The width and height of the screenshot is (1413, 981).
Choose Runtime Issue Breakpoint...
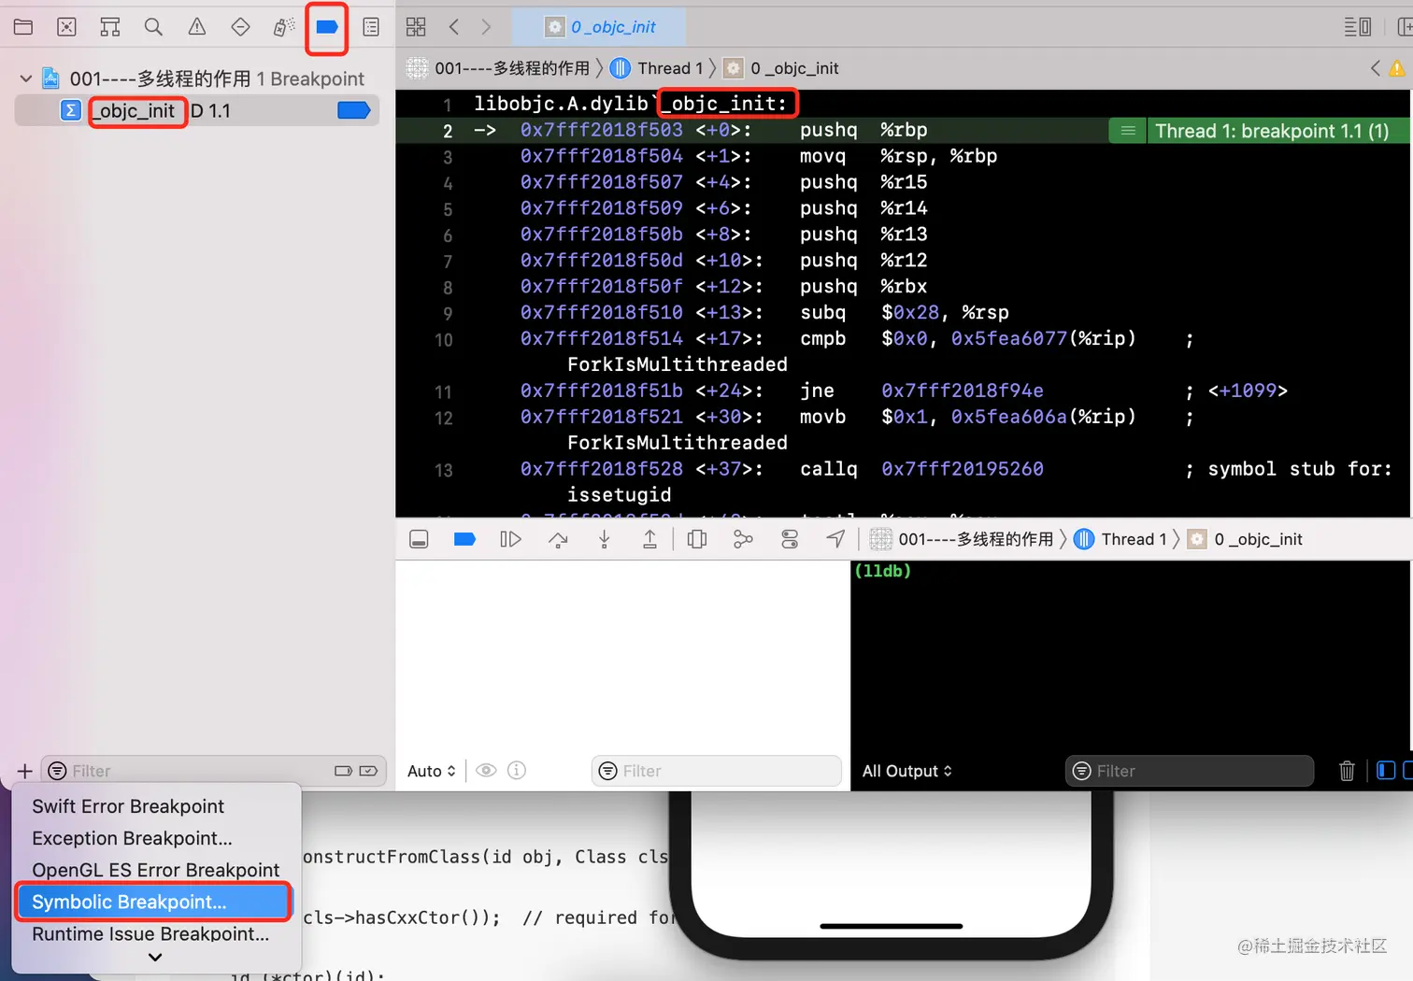(x=150, y=933)
